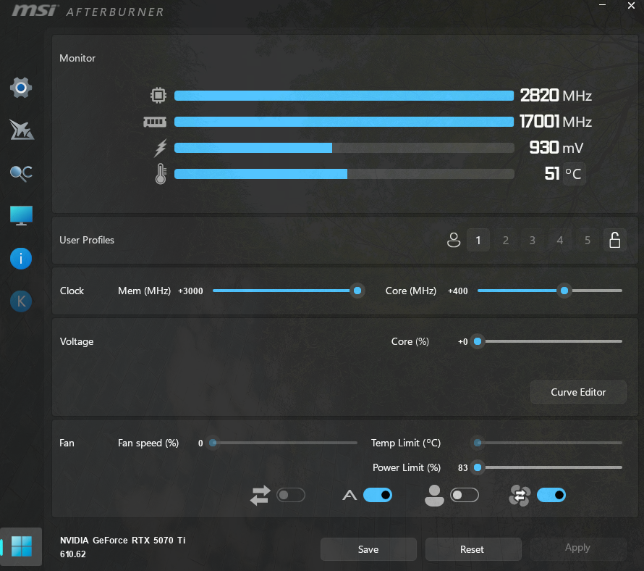Click the +0 core voltage value

(x=463, y=342)
